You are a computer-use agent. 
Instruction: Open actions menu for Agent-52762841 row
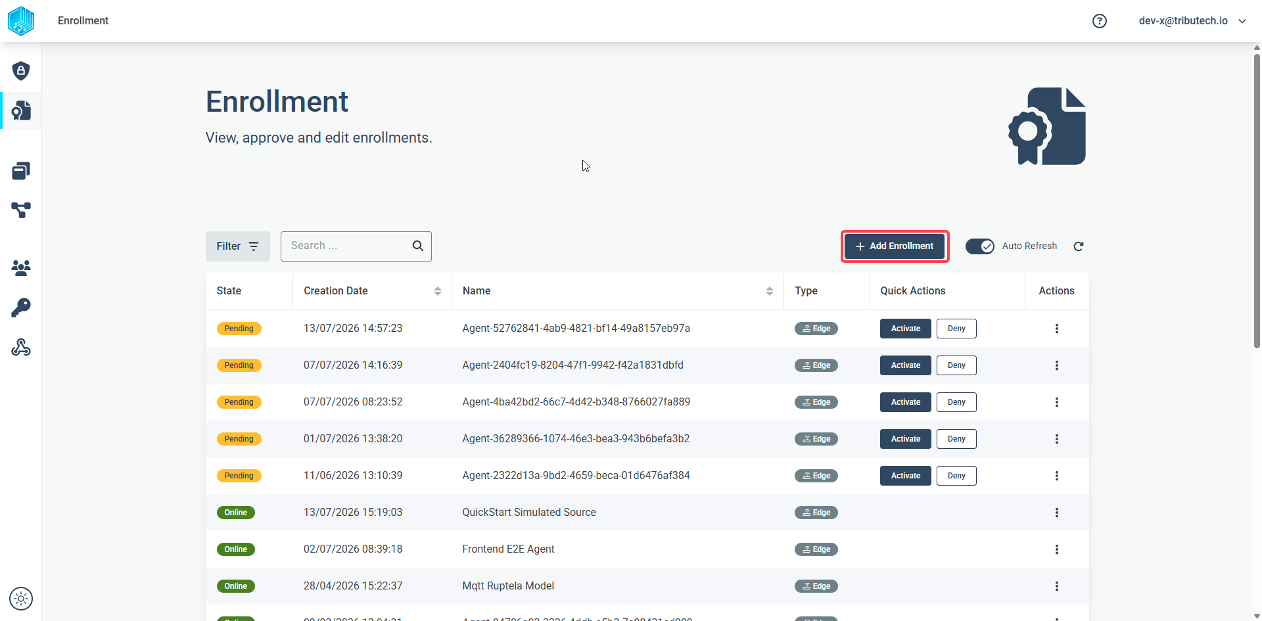pos(1057,329)
